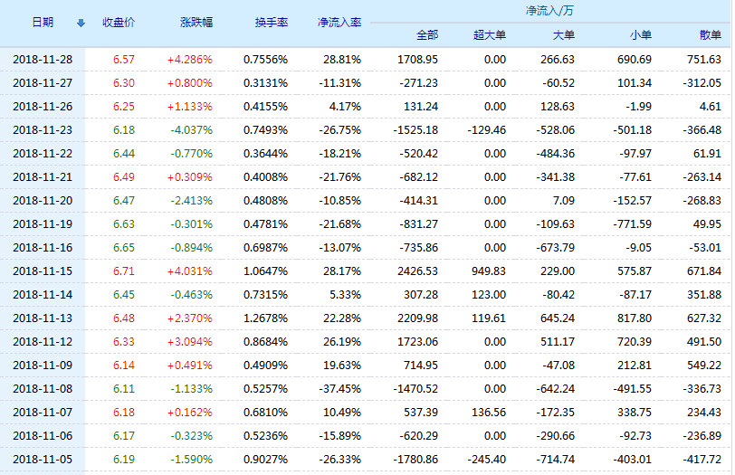The width and height of the screenshot is (735, 475).
Task: Click the 超大单 sub-column header
Action: coord(490,35)
